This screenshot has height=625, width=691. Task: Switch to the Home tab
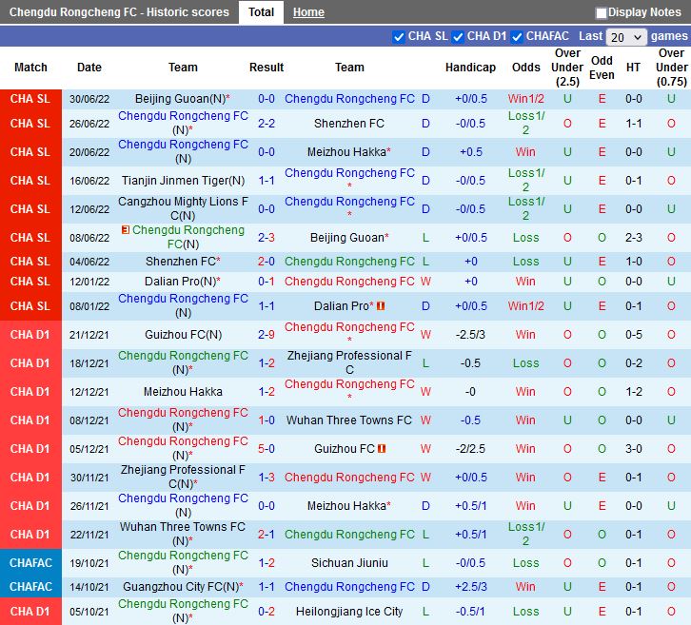pyautogui.click(x=308, y=12)
